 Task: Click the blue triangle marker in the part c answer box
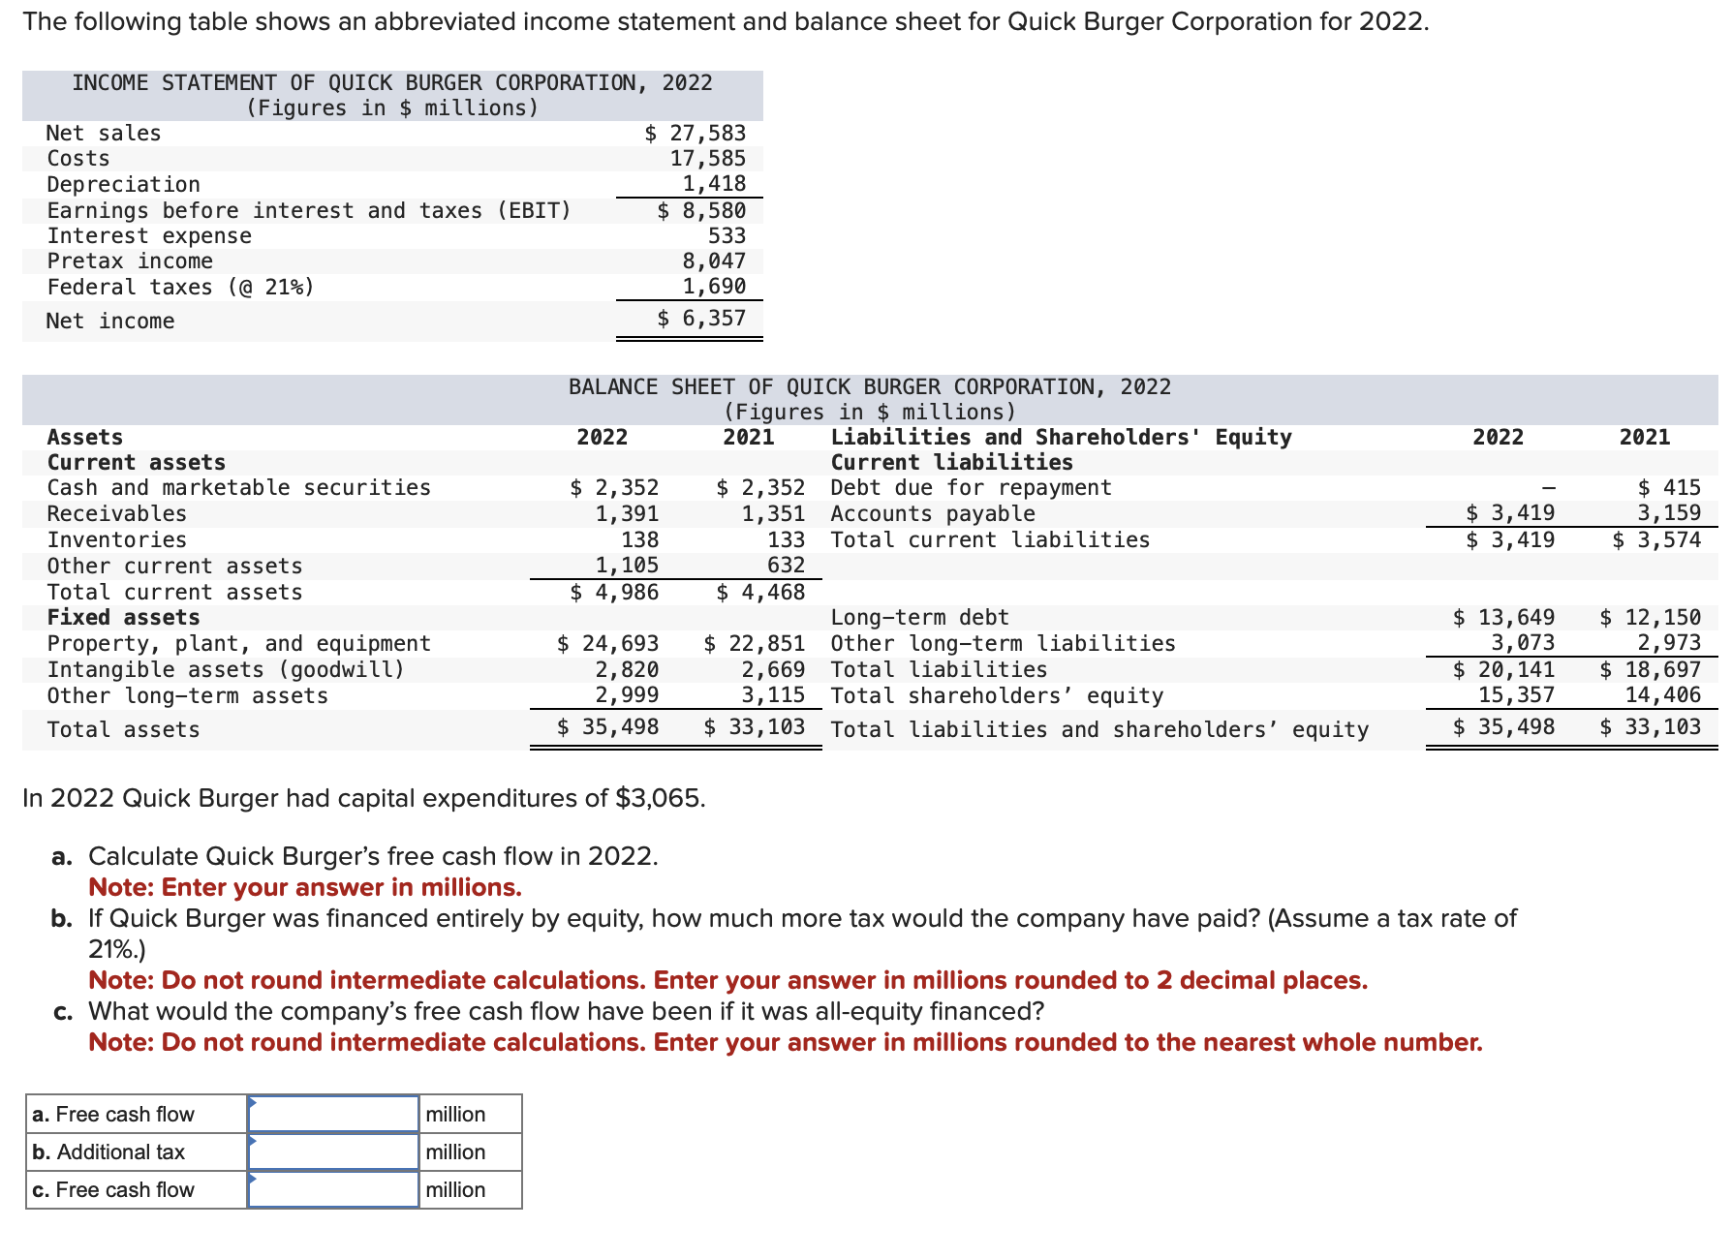[254, 1180]
